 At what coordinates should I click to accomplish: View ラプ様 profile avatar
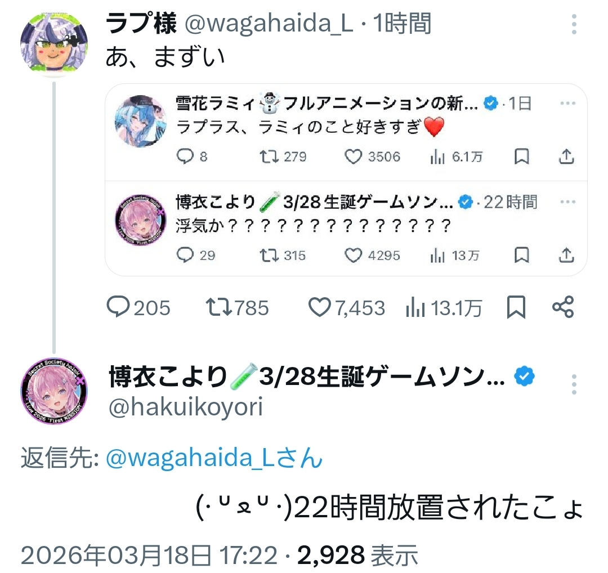pos(53,44)
